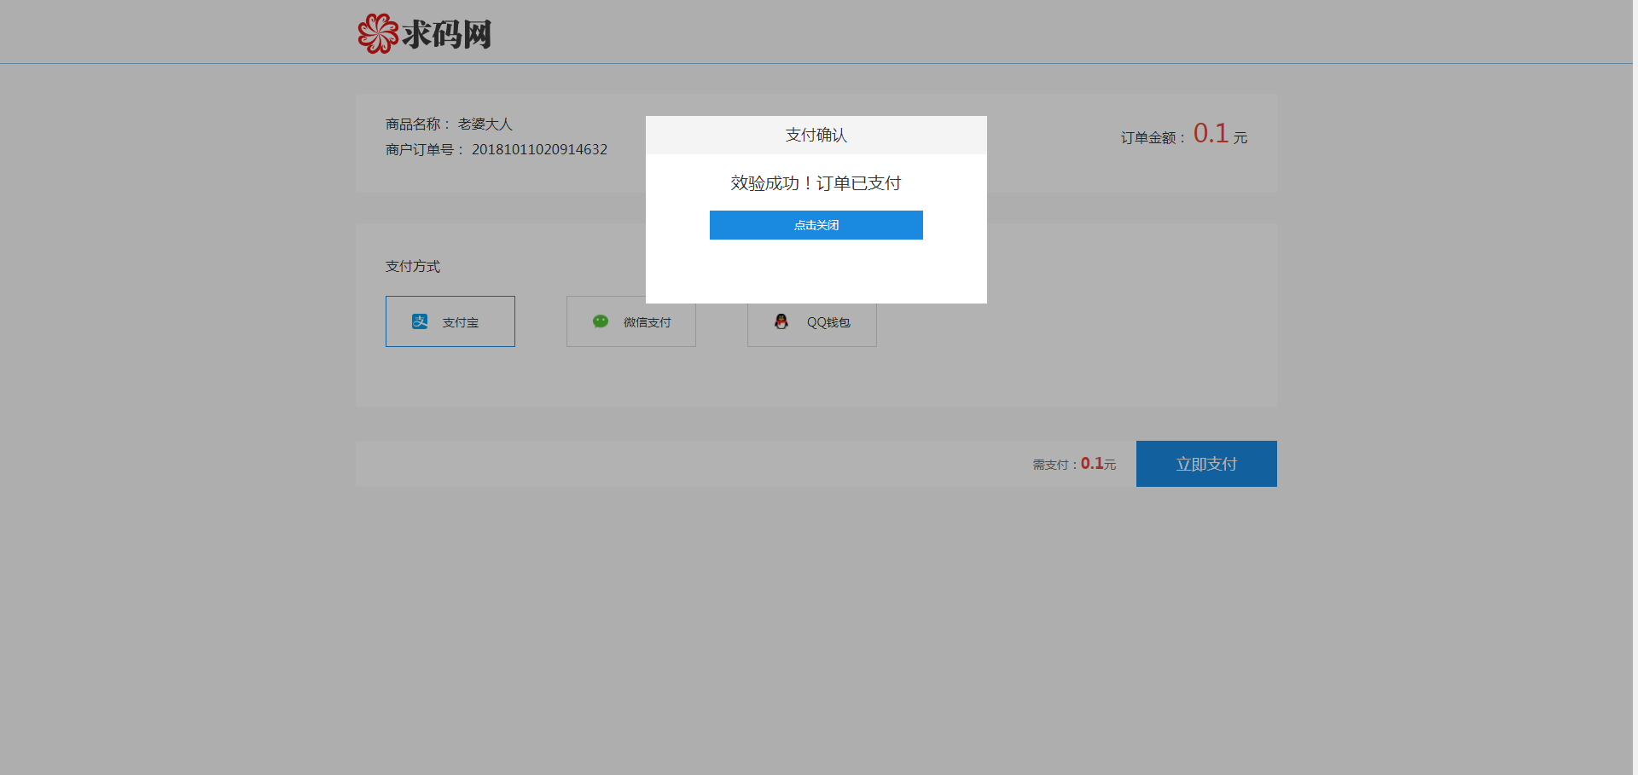1638x775 pixels.
Task: Select the 支付宝 payment option label
Action: coord(461,322)
